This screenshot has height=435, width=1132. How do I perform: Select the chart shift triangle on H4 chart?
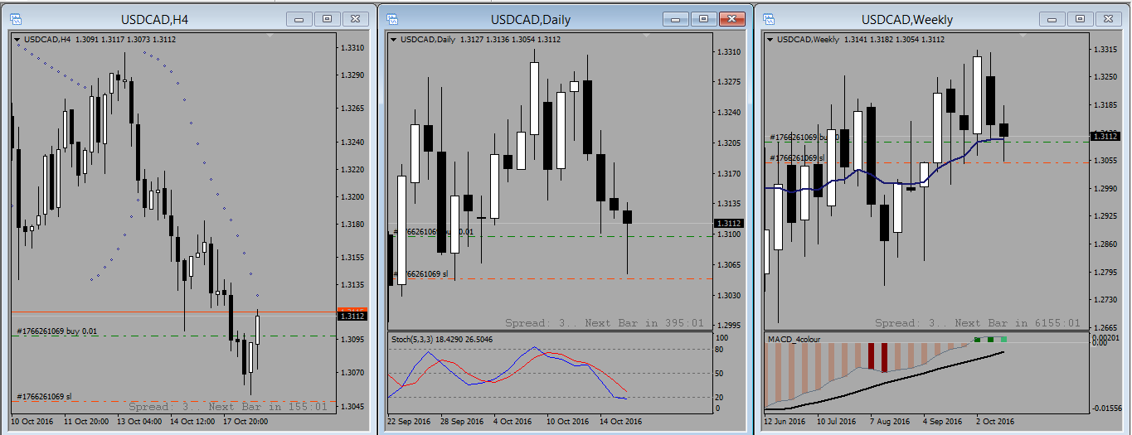click(270, 36)
